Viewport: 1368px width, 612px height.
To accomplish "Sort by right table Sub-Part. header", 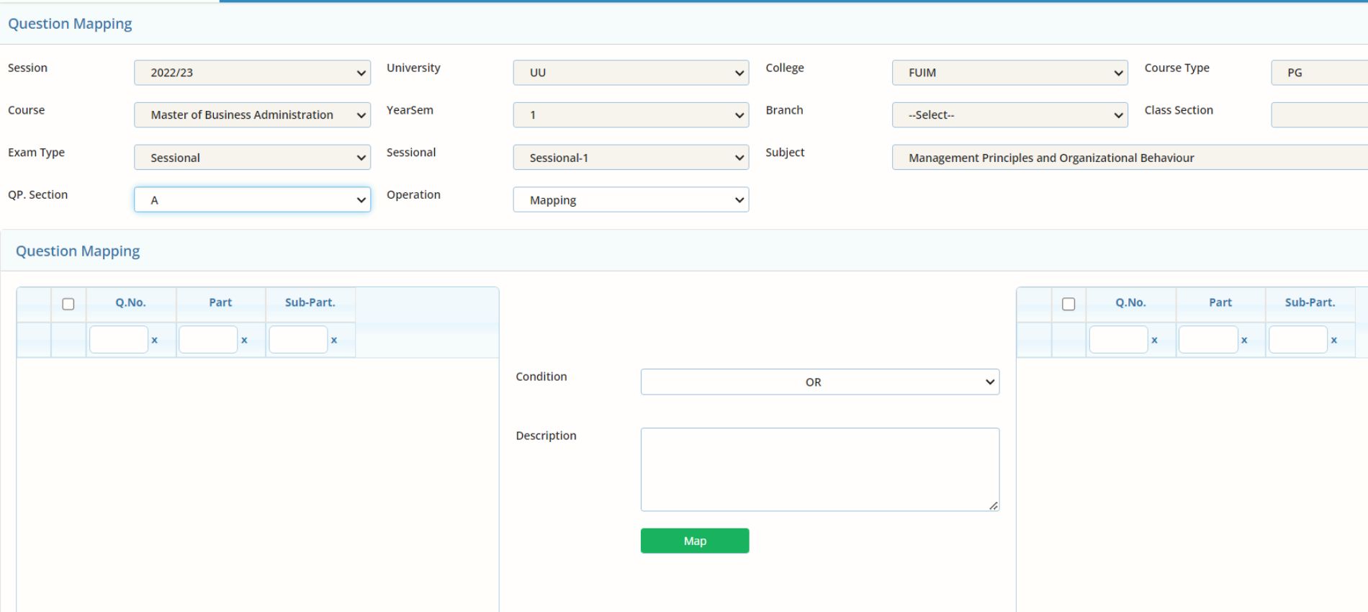I will click(1310, 303).
